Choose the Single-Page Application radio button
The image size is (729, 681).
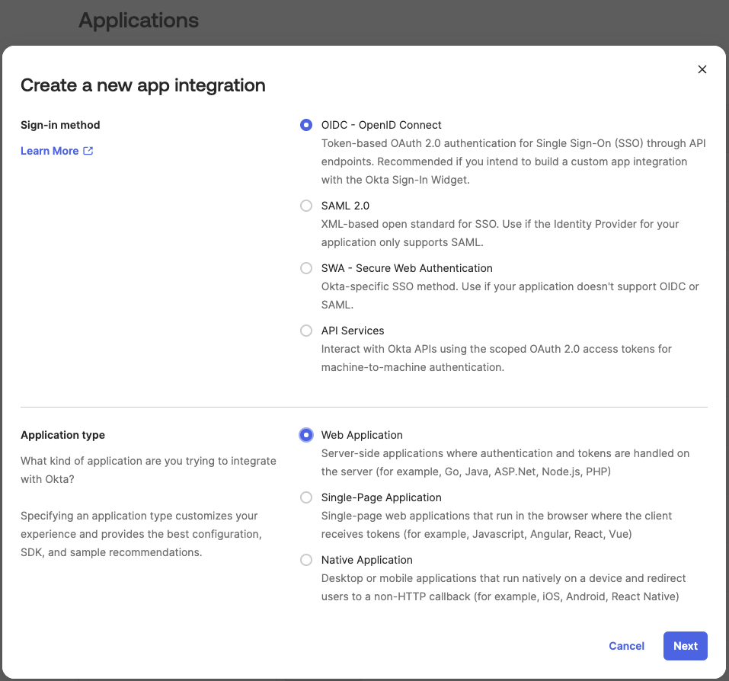coord(306,497)
